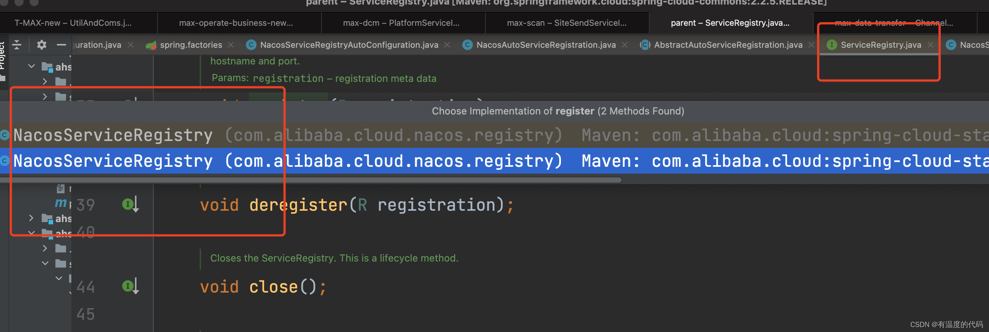The width and height of the screenshot is (989, 332).
Task: Click the class icon on the NacosServiceRegistryAutoConfiguration.java tab
Action: [x=251, y=45]
